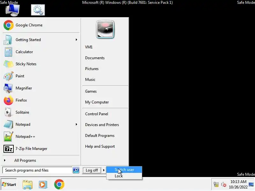Launch Firefox from the Start menu

click(x=41, y=100)
